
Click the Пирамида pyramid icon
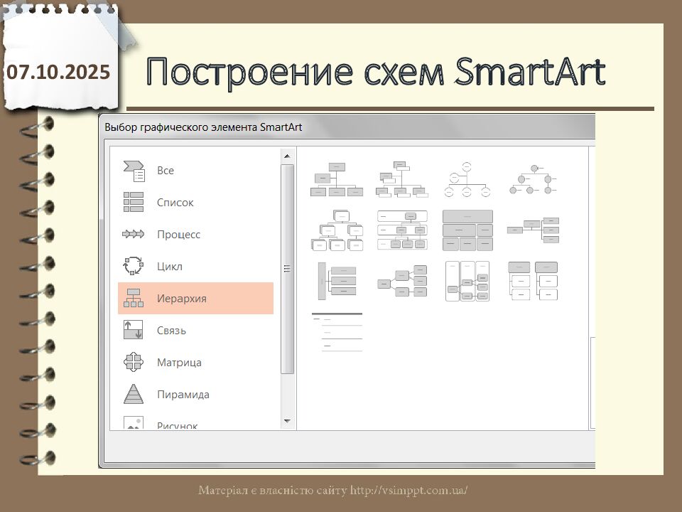pyautogui.click(x=134, y=394)
